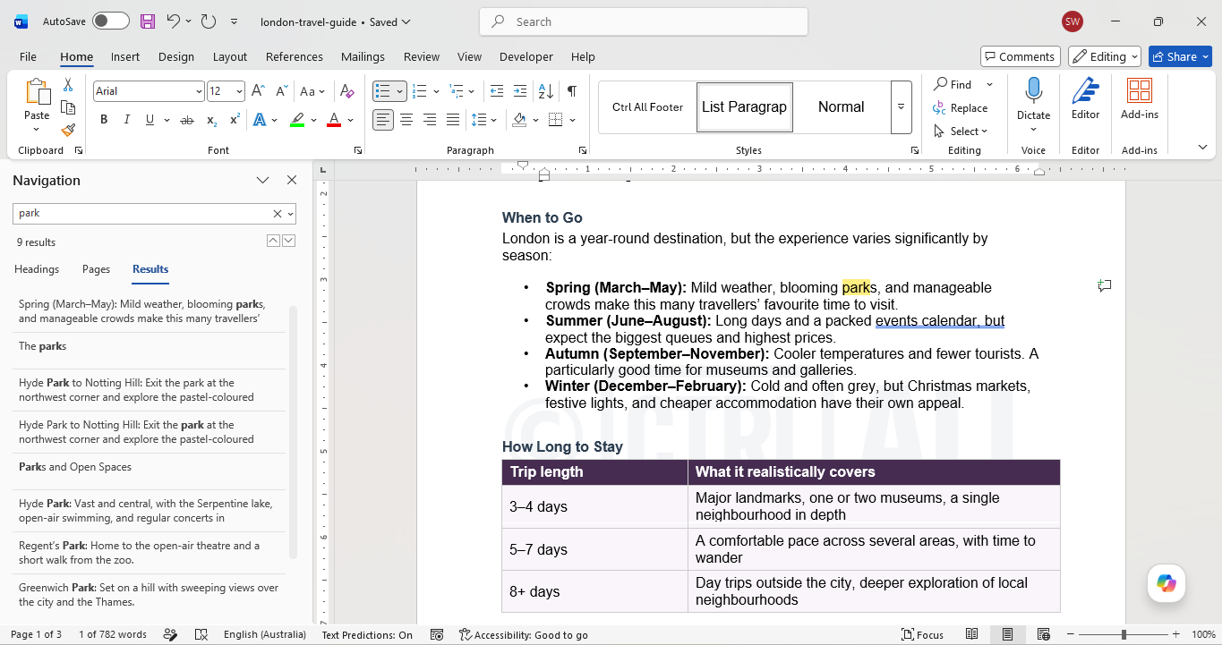Open the Text Effects icon
Screen dimensions: 1222x645
[x=260, y=120]
